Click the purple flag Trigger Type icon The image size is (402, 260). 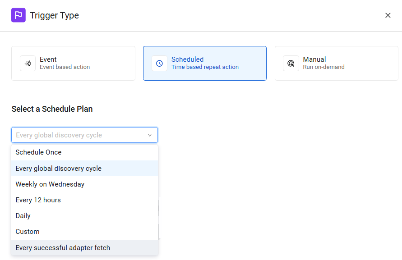coord(18,15)
